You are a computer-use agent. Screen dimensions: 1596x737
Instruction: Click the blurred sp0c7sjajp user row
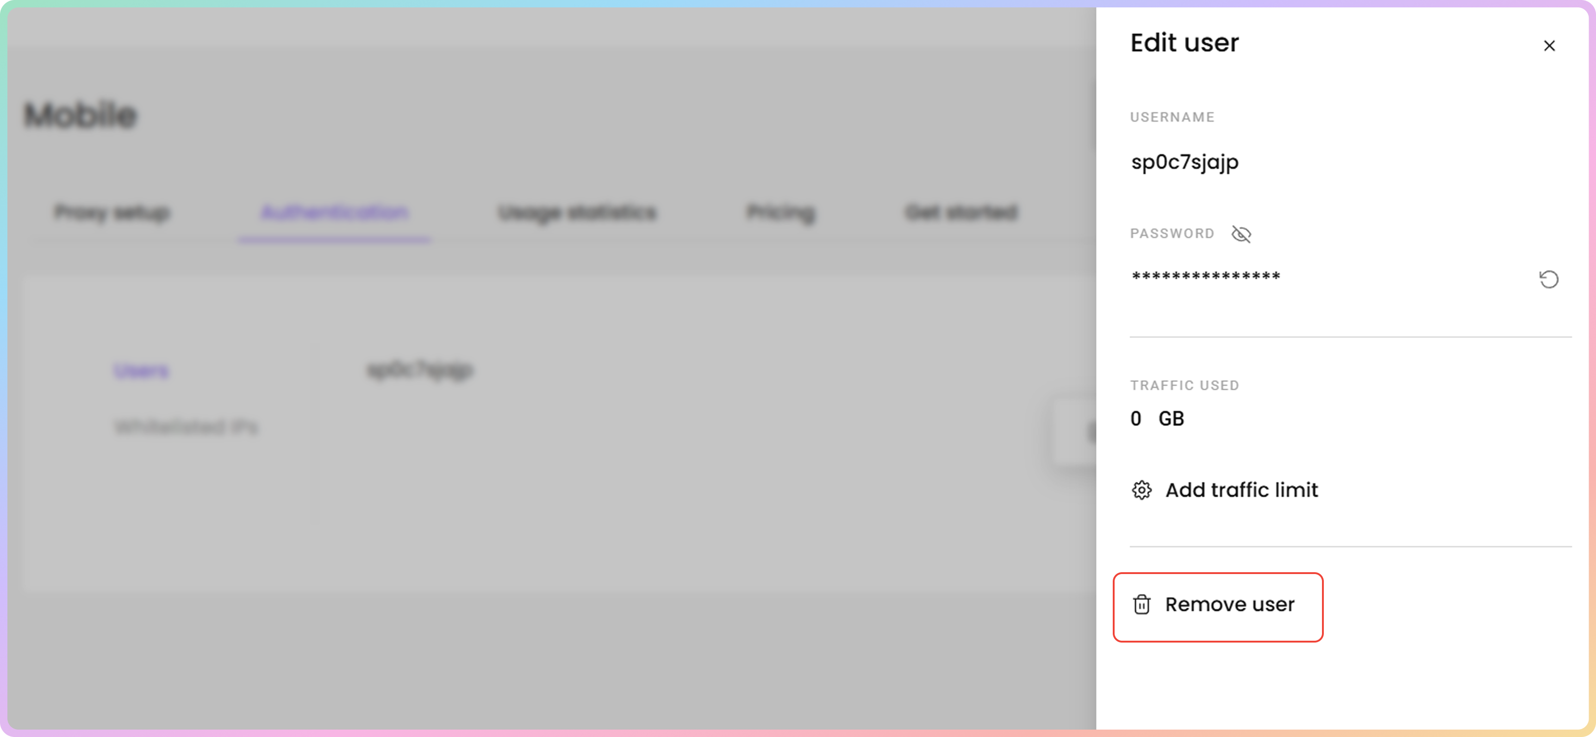coord(420,370)
